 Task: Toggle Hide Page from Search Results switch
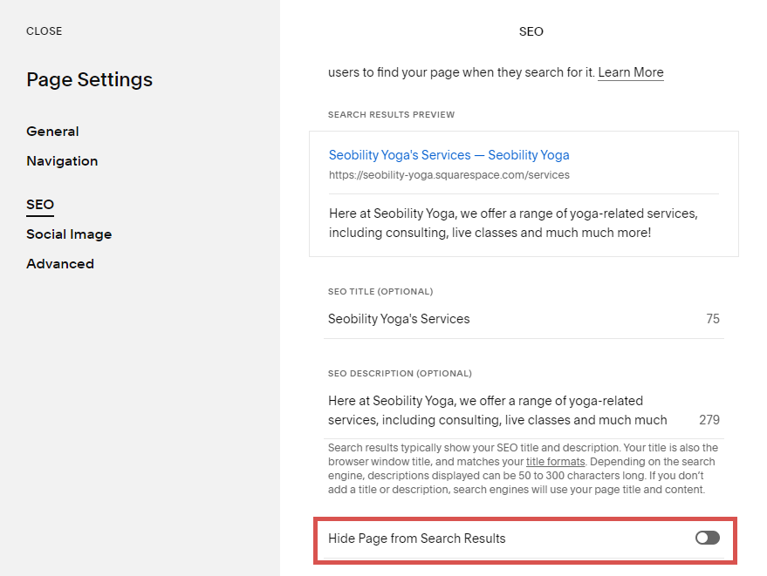tap(707, 538)
